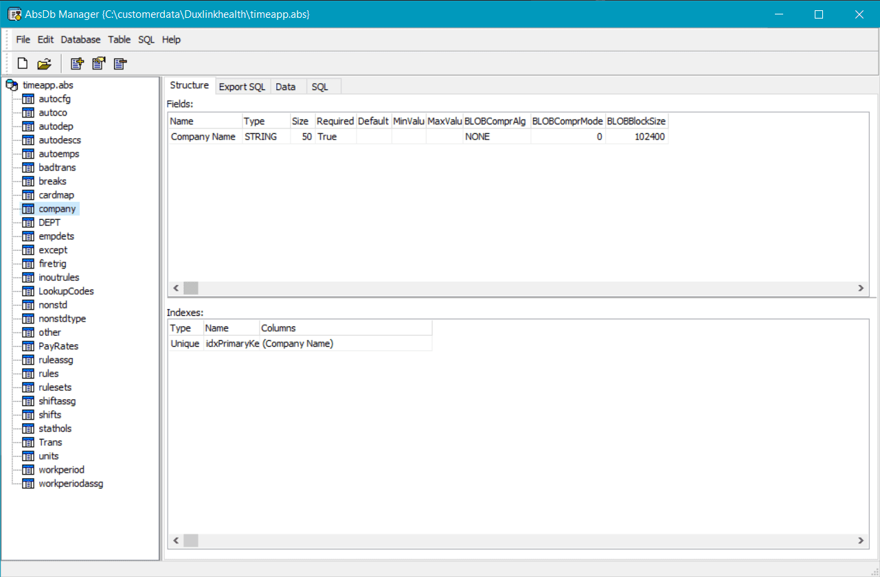This screenshot has width=880, height=577.
Task: Select the ruleassg table in the tree
Action: [x=56, y=360]
